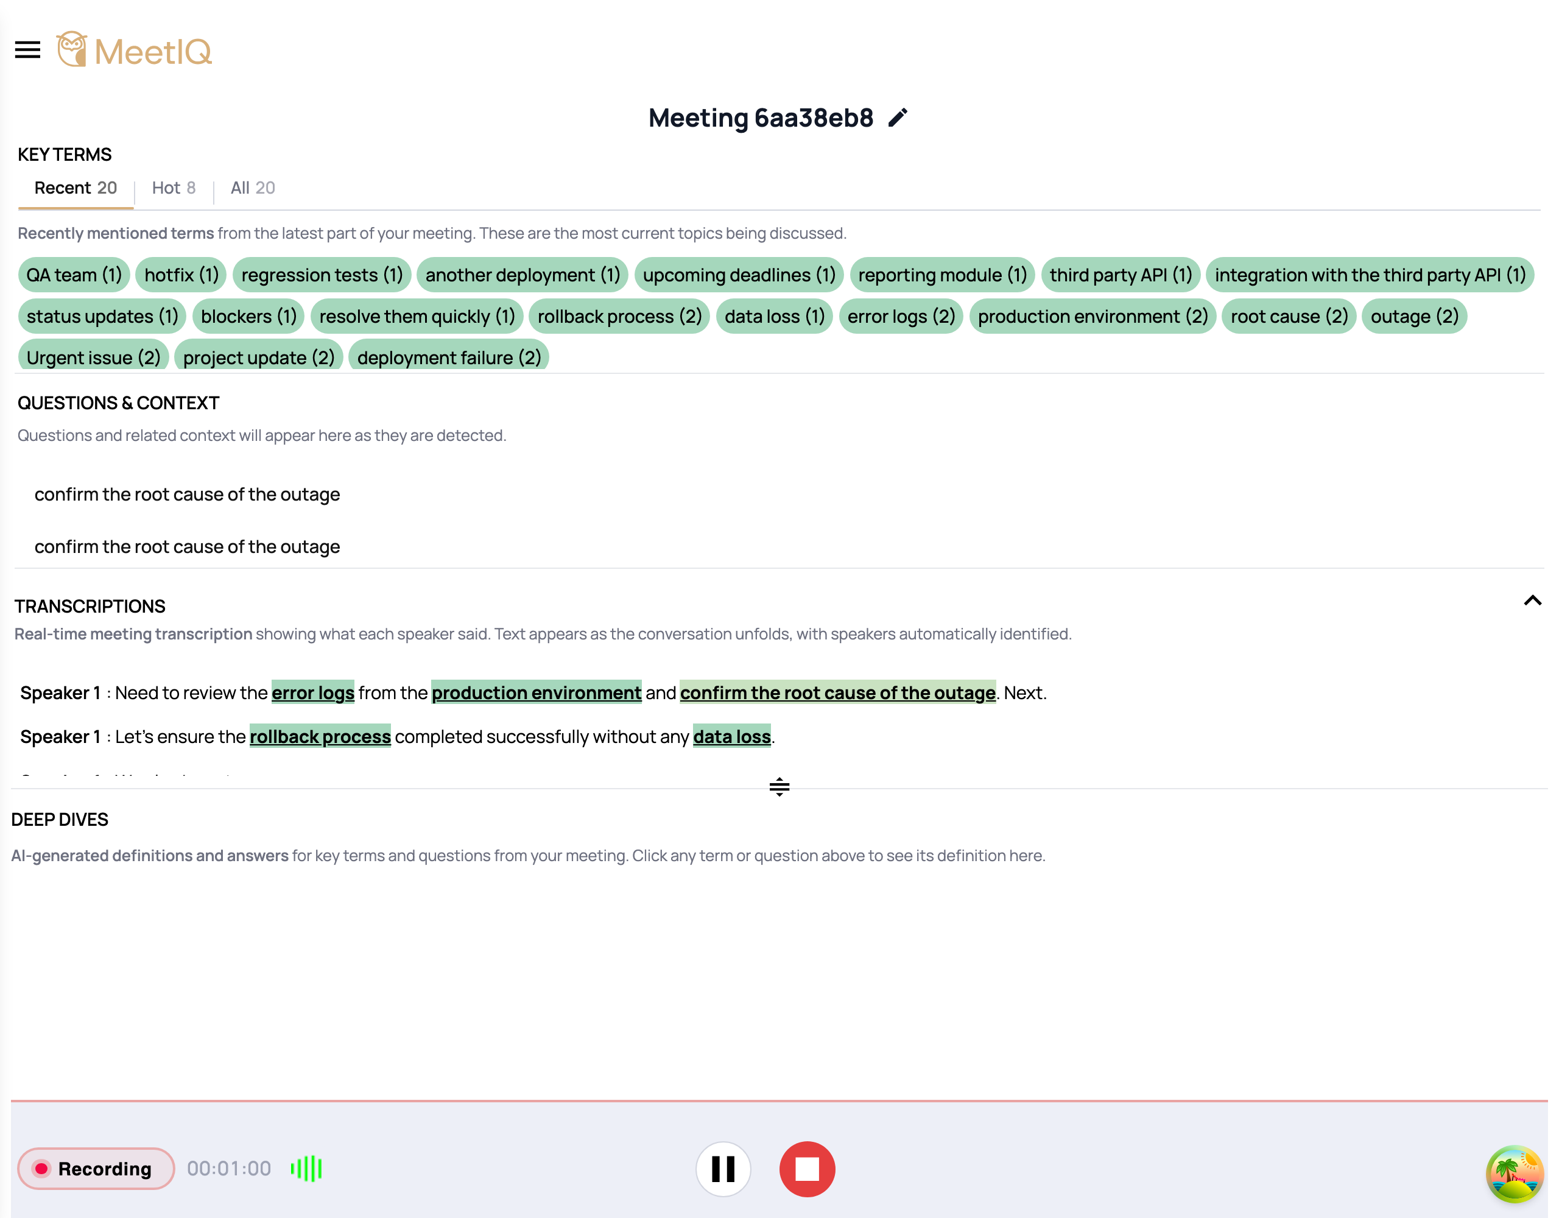
Task: Switch to the All key terms tab
Action: pos(253,188)
